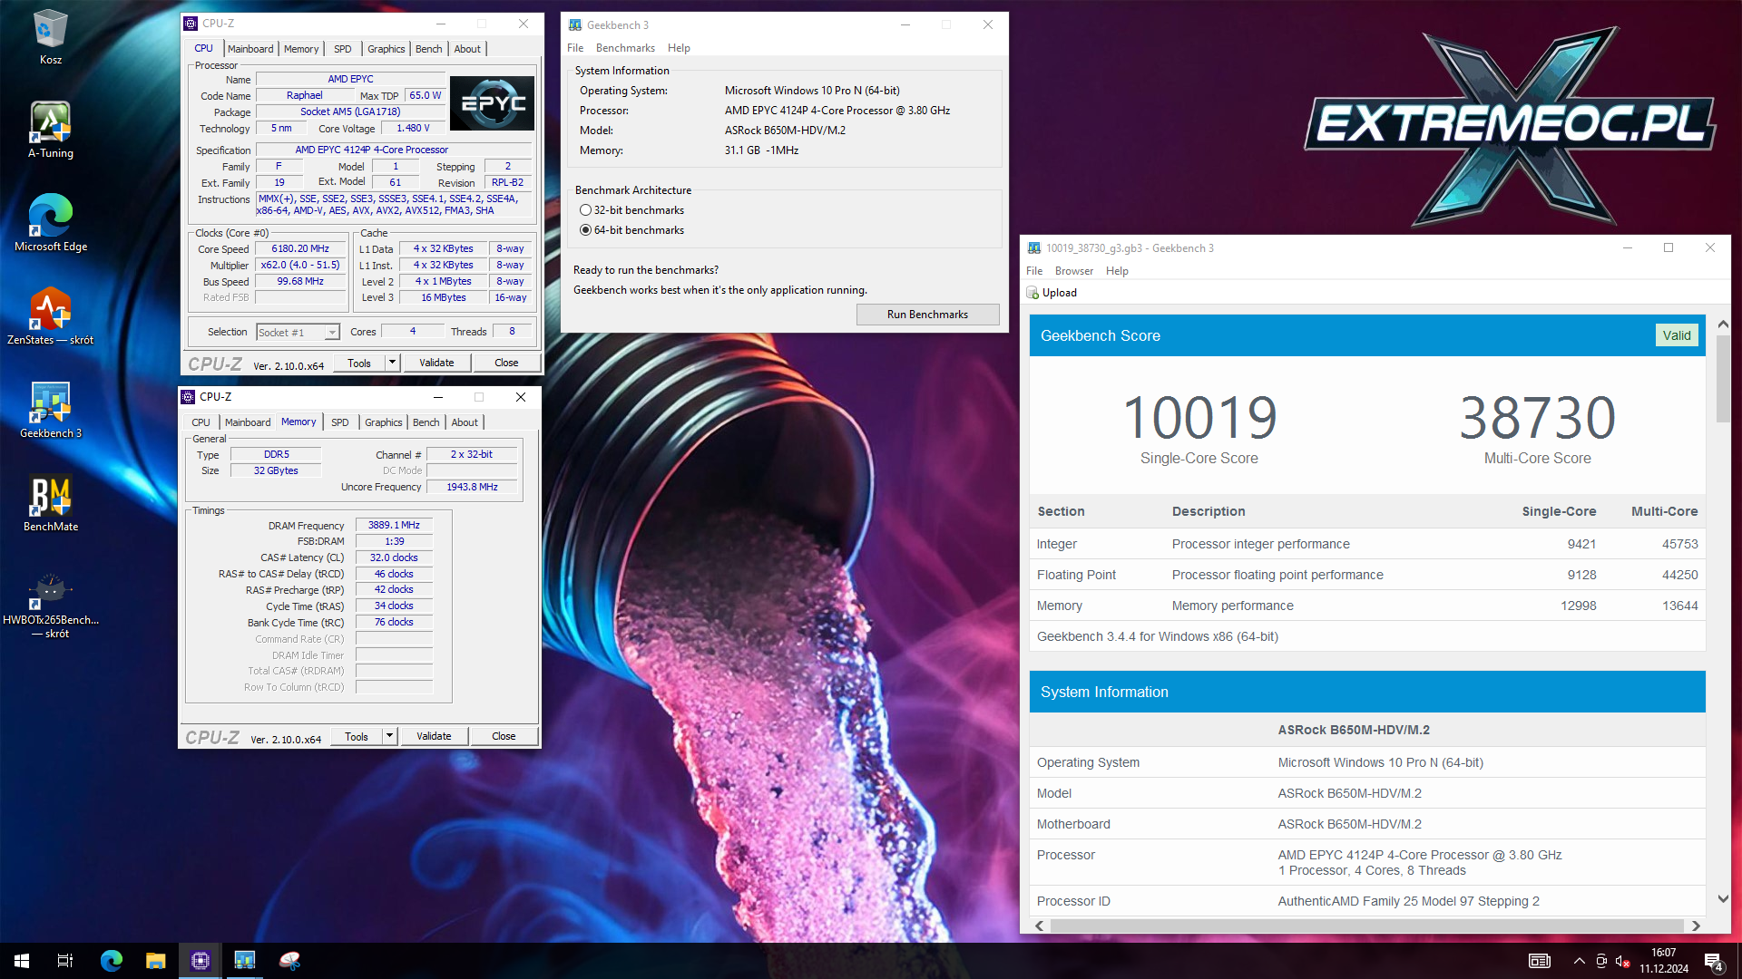Open the About tab in top CPU-Z
Viewport: 1742px width, 979px height.
tap(468, 49)
